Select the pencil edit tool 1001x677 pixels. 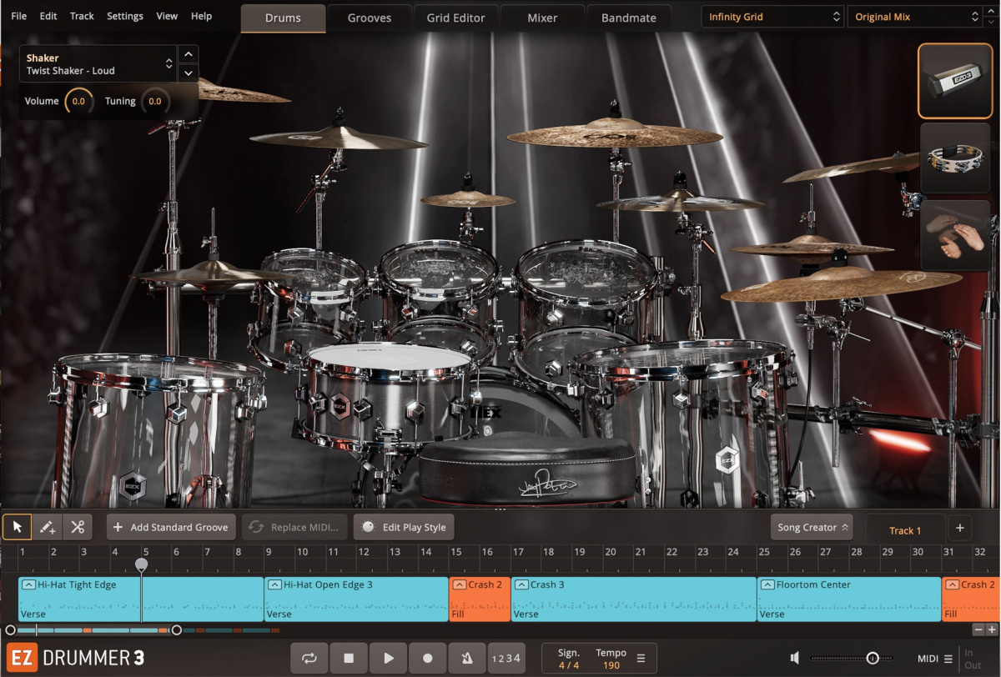[48, 527]
